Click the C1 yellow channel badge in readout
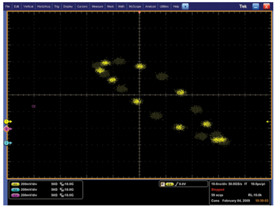 (15, 184)
